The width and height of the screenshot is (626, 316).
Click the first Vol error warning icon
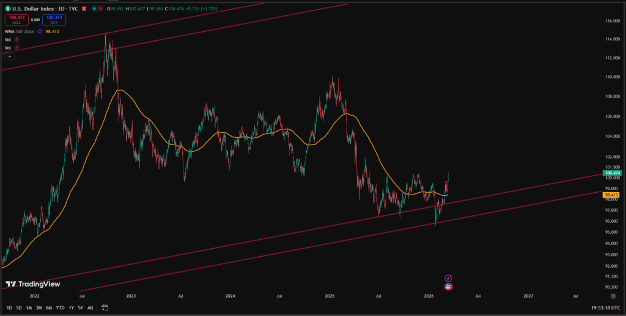tap(17, 40)
